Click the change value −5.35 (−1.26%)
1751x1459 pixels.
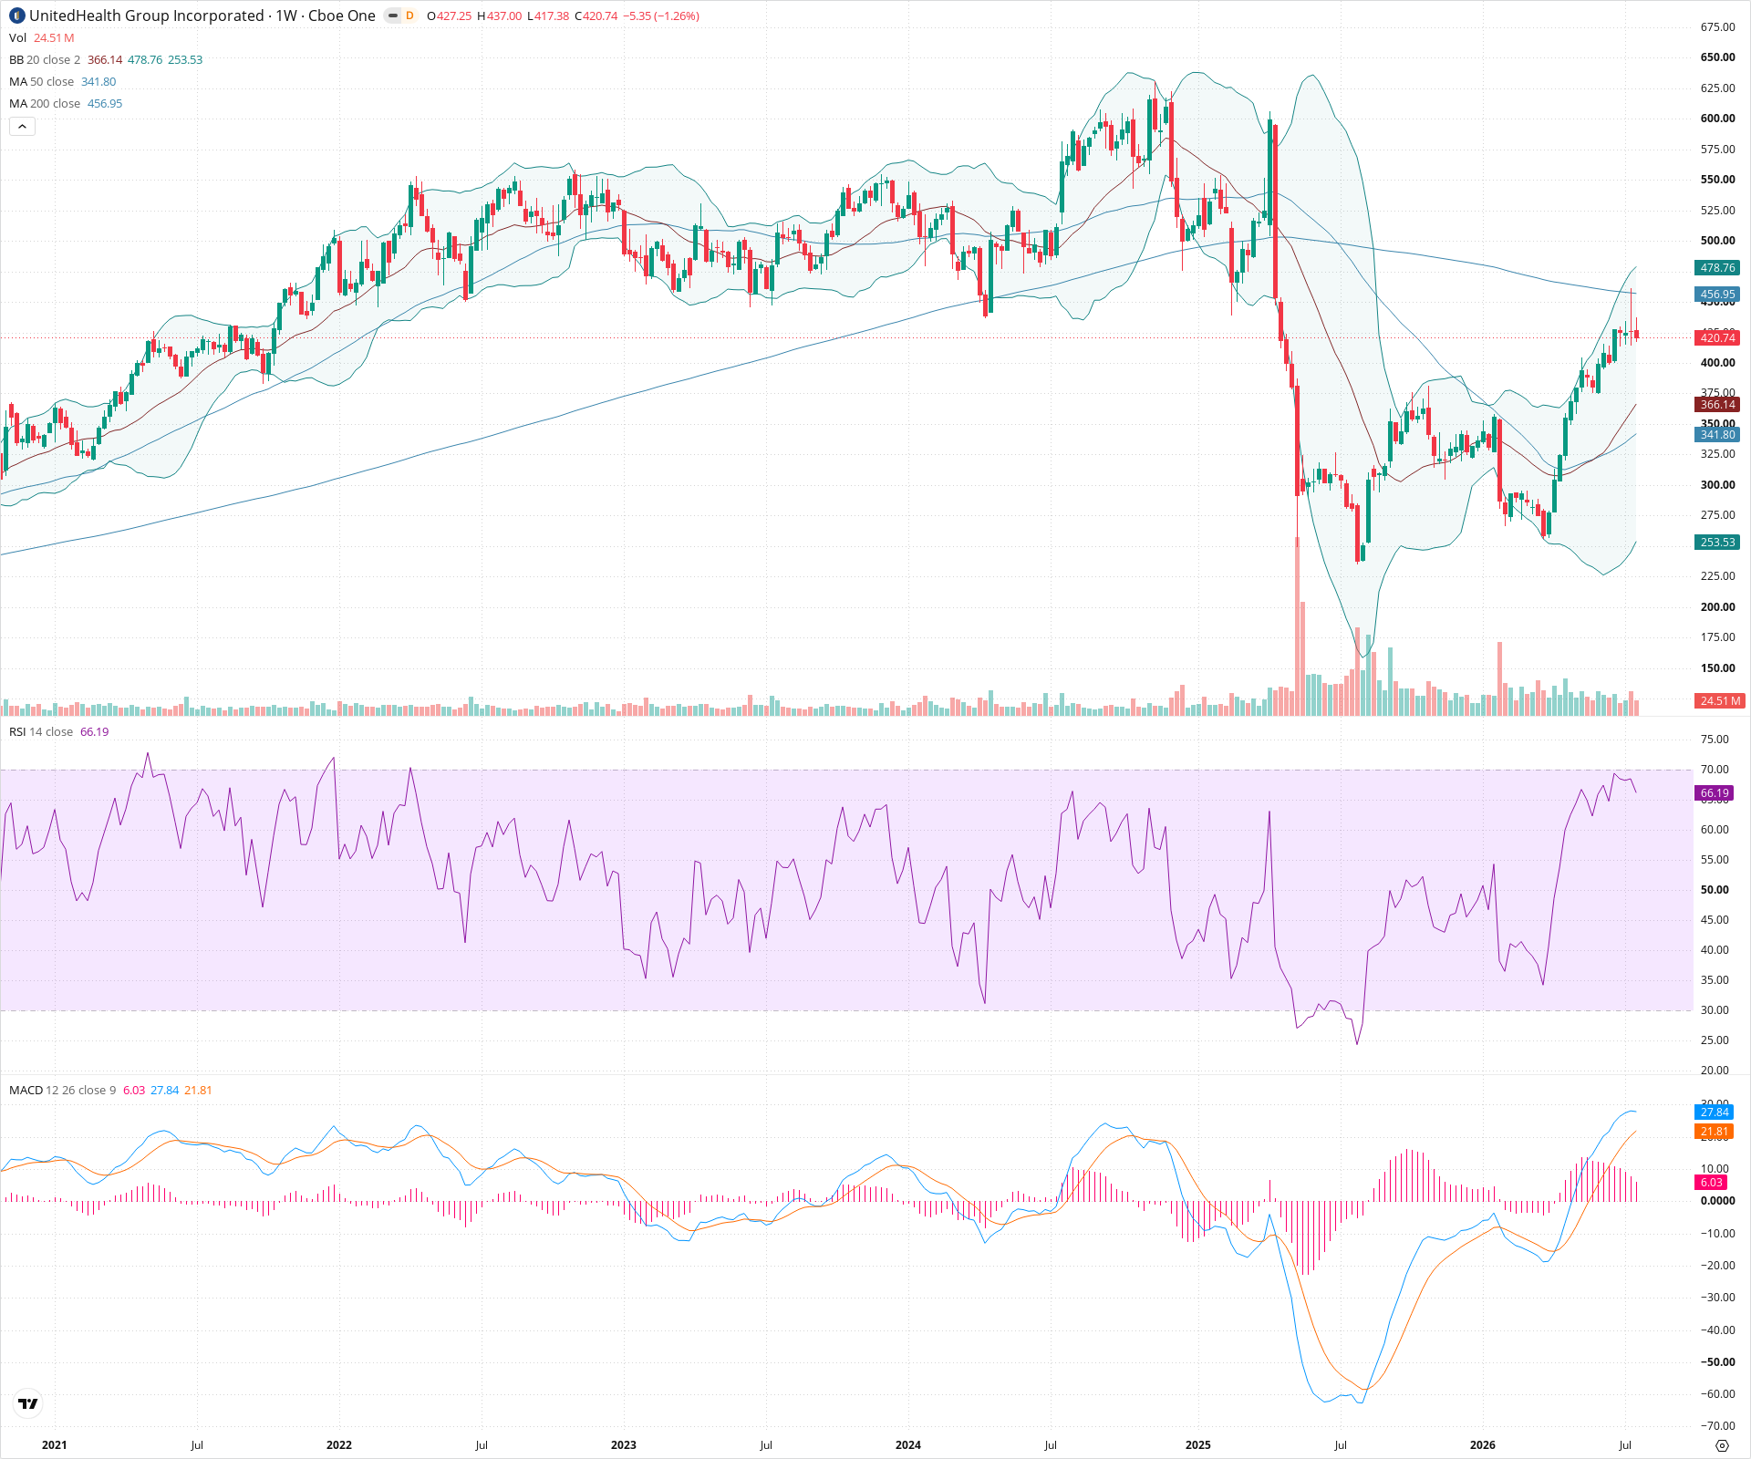pyautogui.click(x=661, y=16)
